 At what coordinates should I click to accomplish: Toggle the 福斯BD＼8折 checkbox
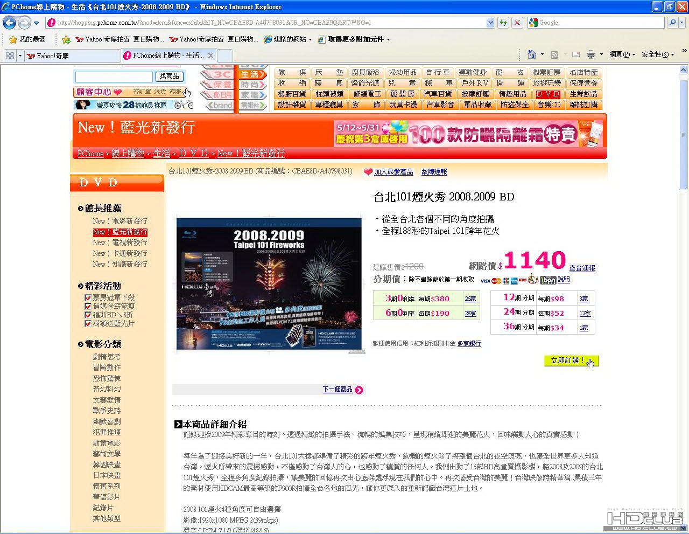point(88,315)
